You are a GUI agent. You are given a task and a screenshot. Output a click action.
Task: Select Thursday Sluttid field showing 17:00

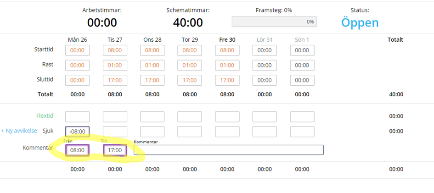[x=190, y=80]
